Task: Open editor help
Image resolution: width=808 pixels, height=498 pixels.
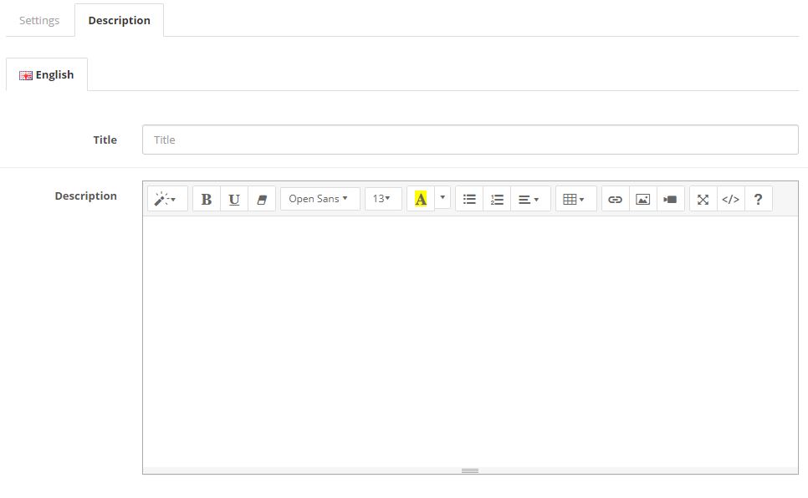Action: (x=758, y=199)
